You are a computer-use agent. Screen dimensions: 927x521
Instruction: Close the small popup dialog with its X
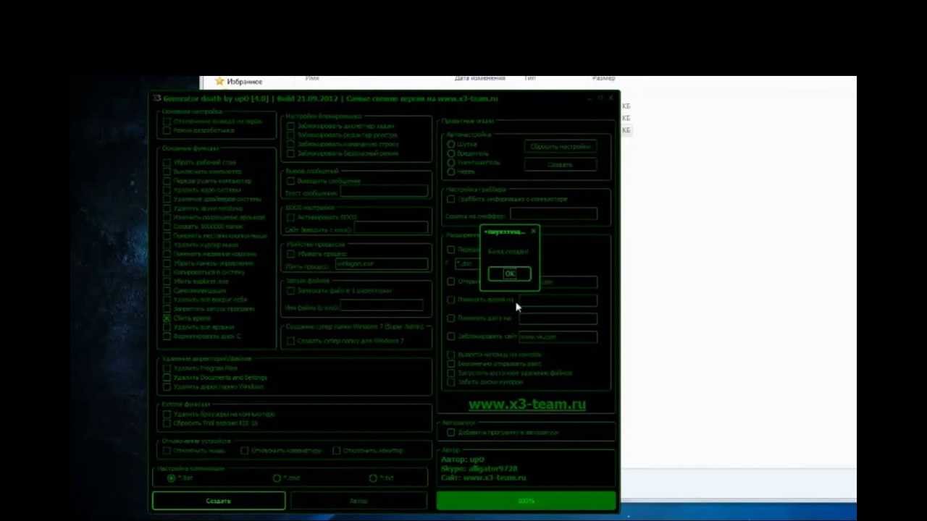pyautogui.click(x=533, y=232)
